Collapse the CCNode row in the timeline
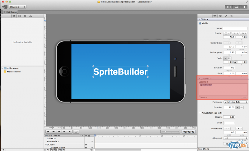 [46, 144]
